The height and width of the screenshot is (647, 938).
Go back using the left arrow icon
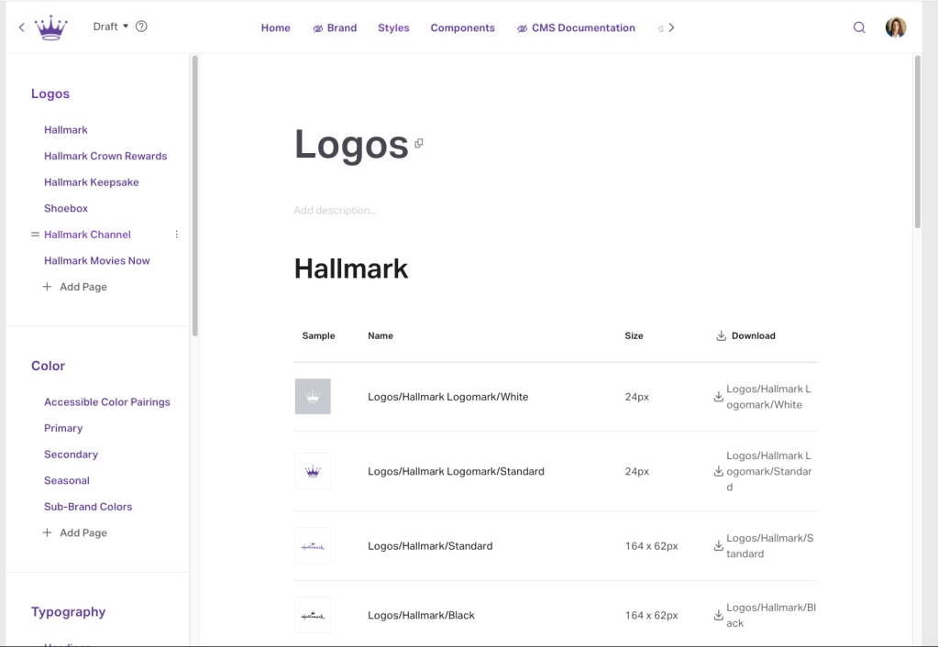click(22, 27)
